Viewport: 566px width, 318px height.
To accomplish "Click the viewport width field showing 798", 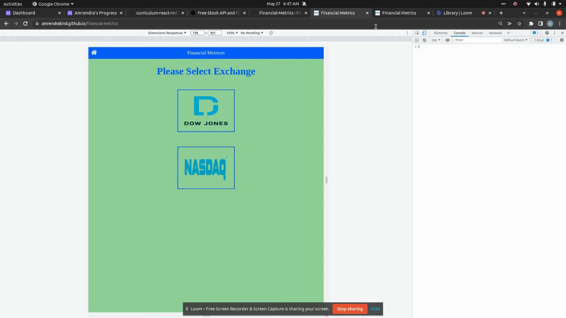I will (197, 33).
